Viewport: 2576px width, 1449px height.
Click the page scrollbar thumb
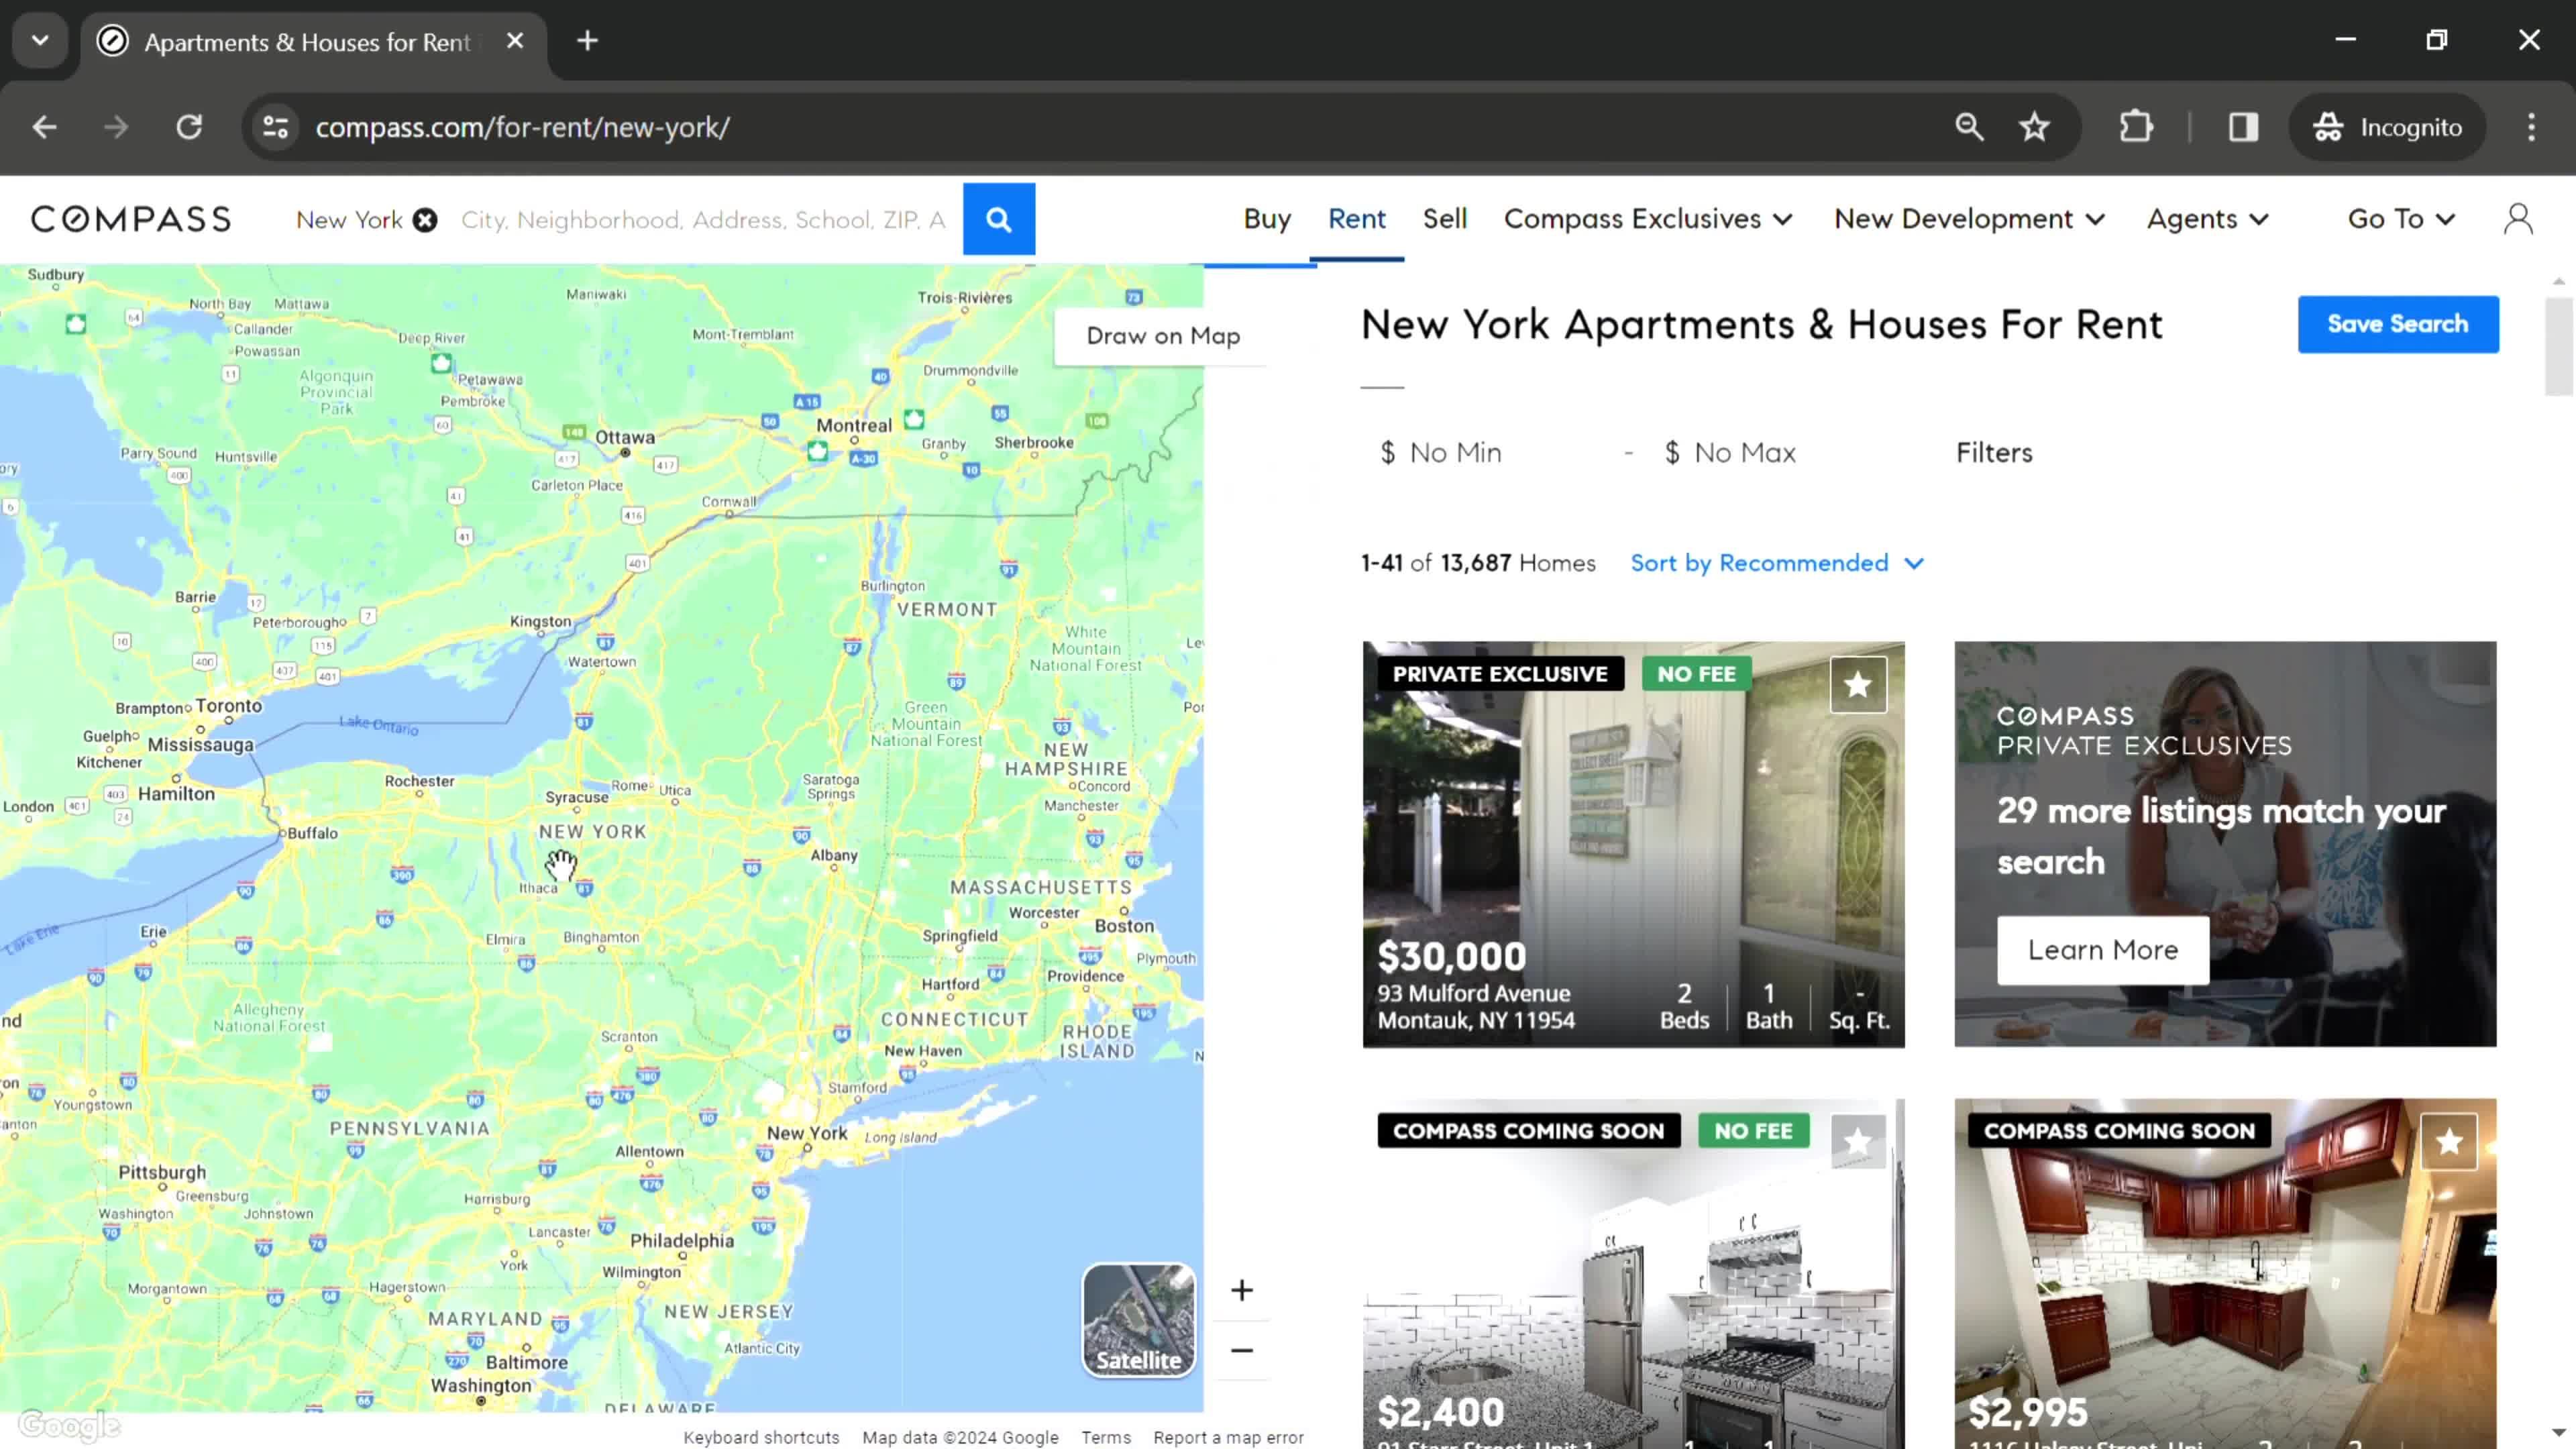tap(2559, 347)
